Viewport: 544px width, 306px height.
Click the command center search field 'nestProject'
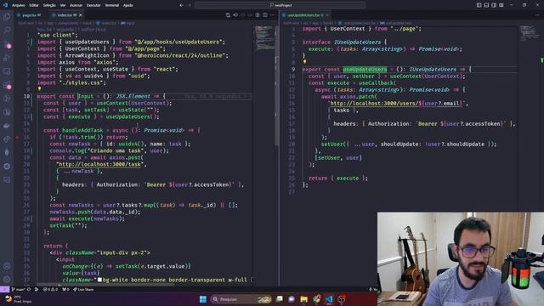tap(280, 5)
